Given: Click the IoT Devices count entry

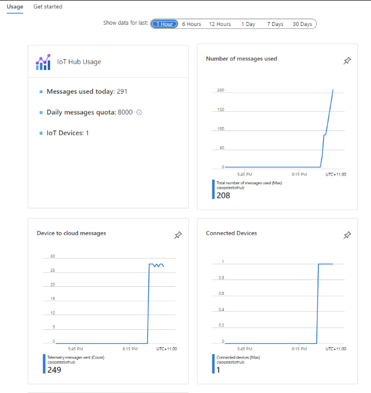Looking at the screenshot, I should tap(68, 133).
